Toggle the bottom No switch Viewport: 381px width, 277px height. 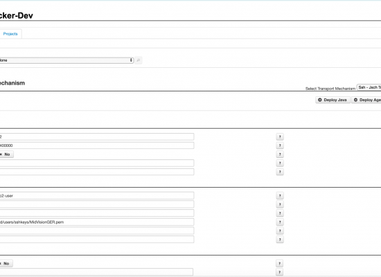6,263
